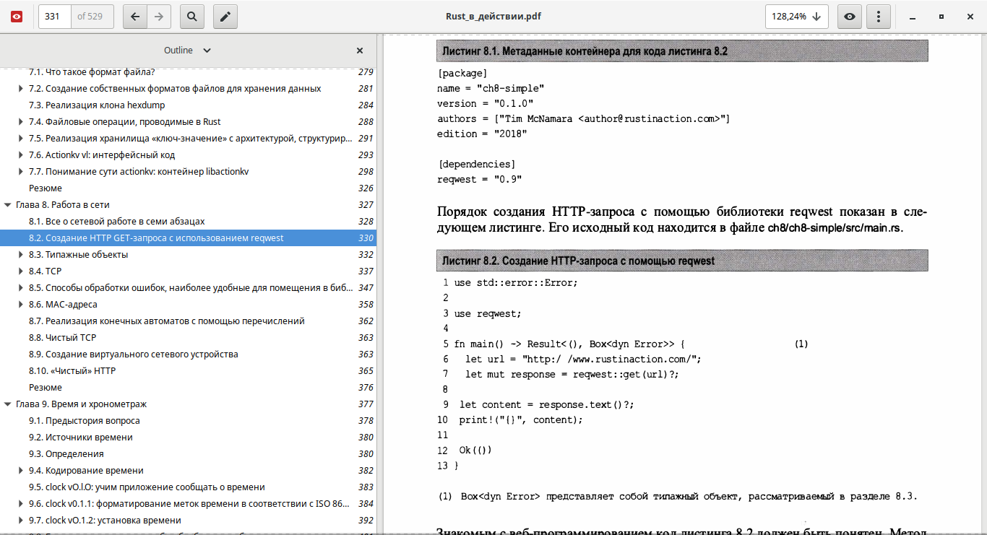Viewport: 987px width, 535px height.
Task: Go to previous page with back arrow
Action: point(135,17)
